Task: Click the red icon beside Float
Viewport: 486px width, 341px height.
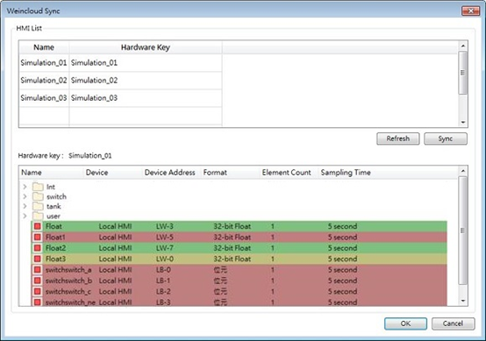Action: [38, 226]
